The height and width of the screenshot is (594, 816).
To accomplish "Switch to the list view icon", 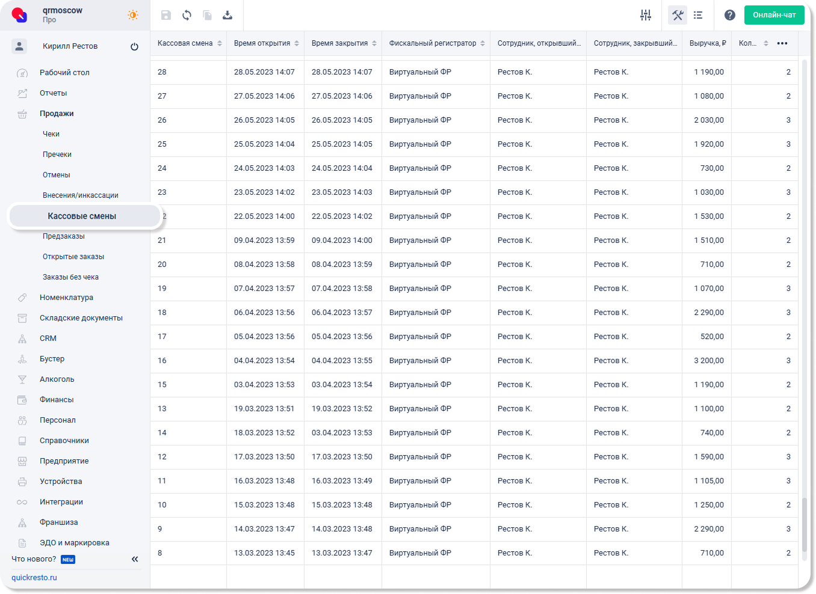I will (698, 15).
